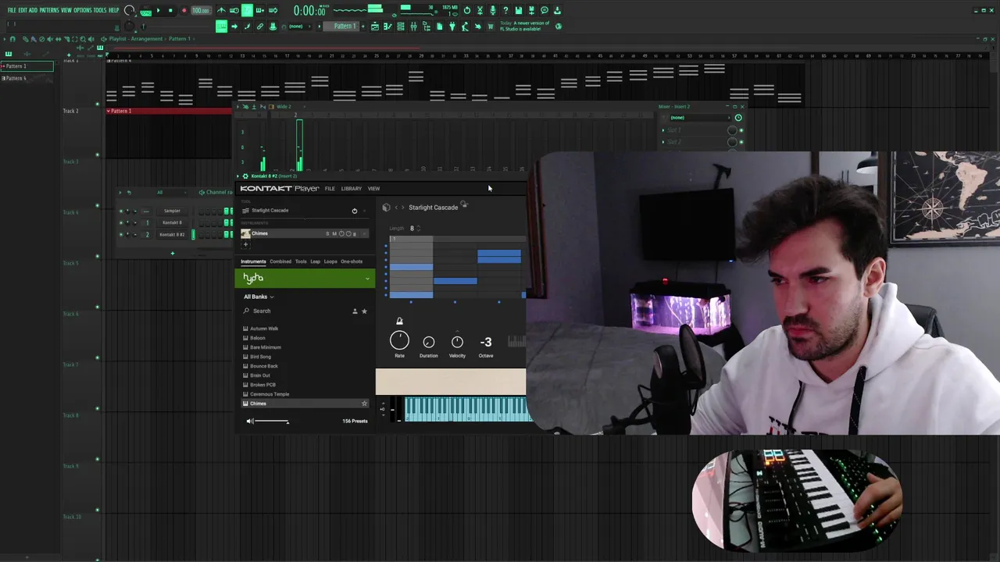Click the preset Search field
Viewport: 1000px width, 562px height.
295,311
